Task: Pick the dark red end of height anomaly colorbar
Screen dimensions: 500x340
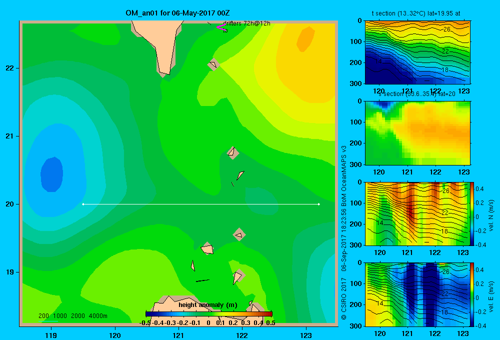Action: (x=269, y=314)
